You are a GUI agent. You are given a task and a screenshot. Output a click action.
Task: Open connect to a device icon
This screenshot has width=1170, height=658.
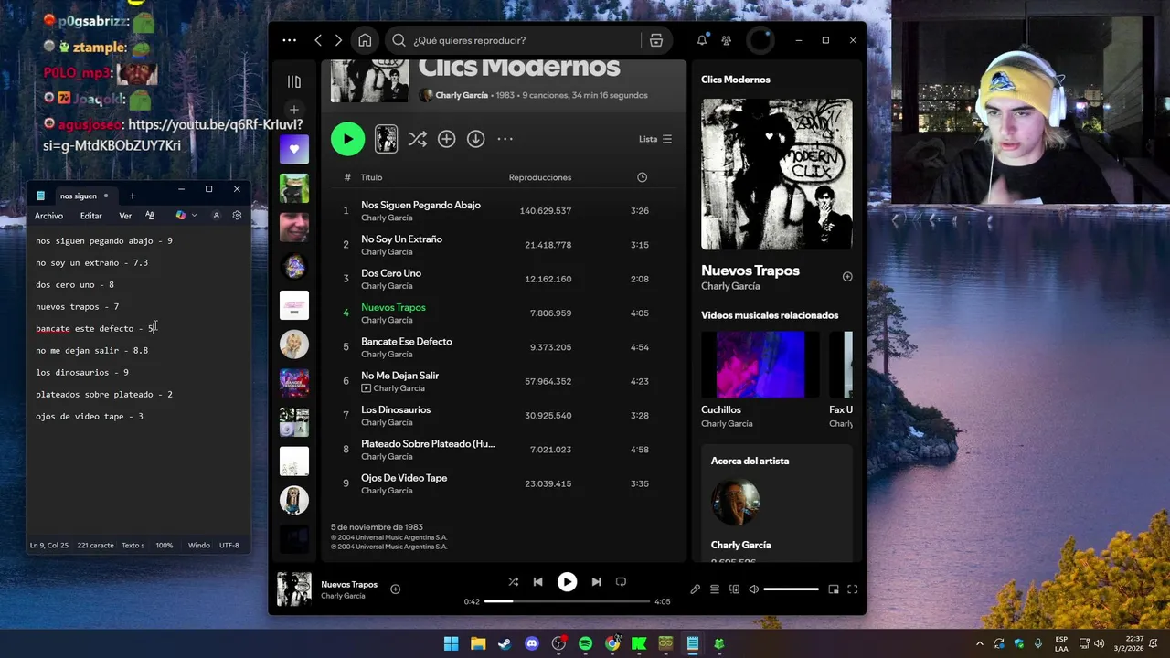pyautogui.click(x=734, y=589)
